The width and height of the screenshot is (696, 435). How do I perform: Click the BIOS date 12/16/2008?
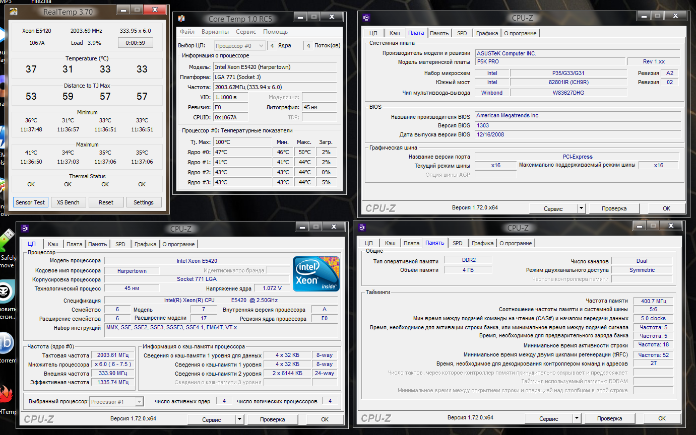click(x=578, y=134)
